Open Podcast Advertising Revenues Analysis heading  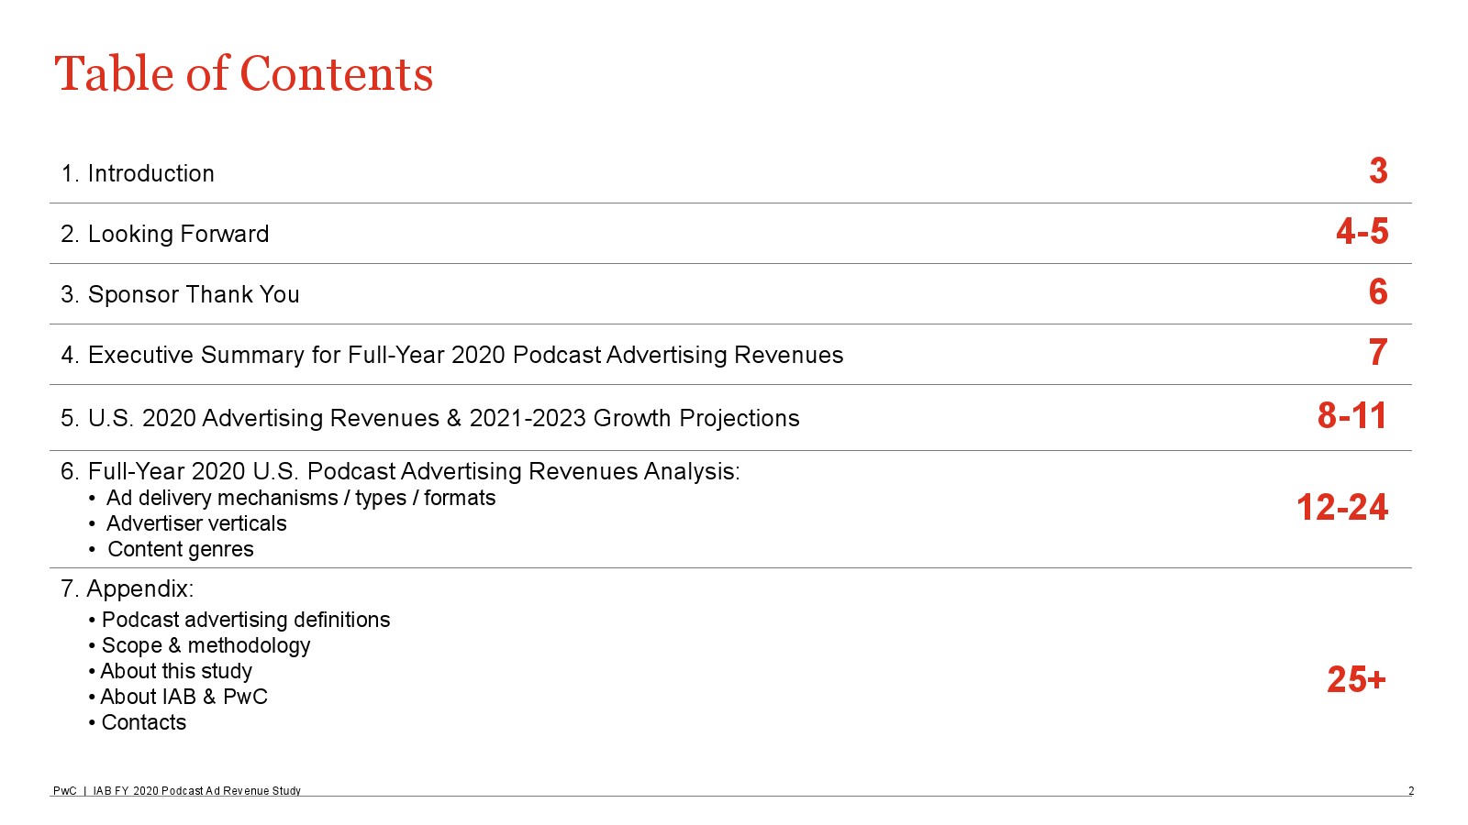click(400, 471)
